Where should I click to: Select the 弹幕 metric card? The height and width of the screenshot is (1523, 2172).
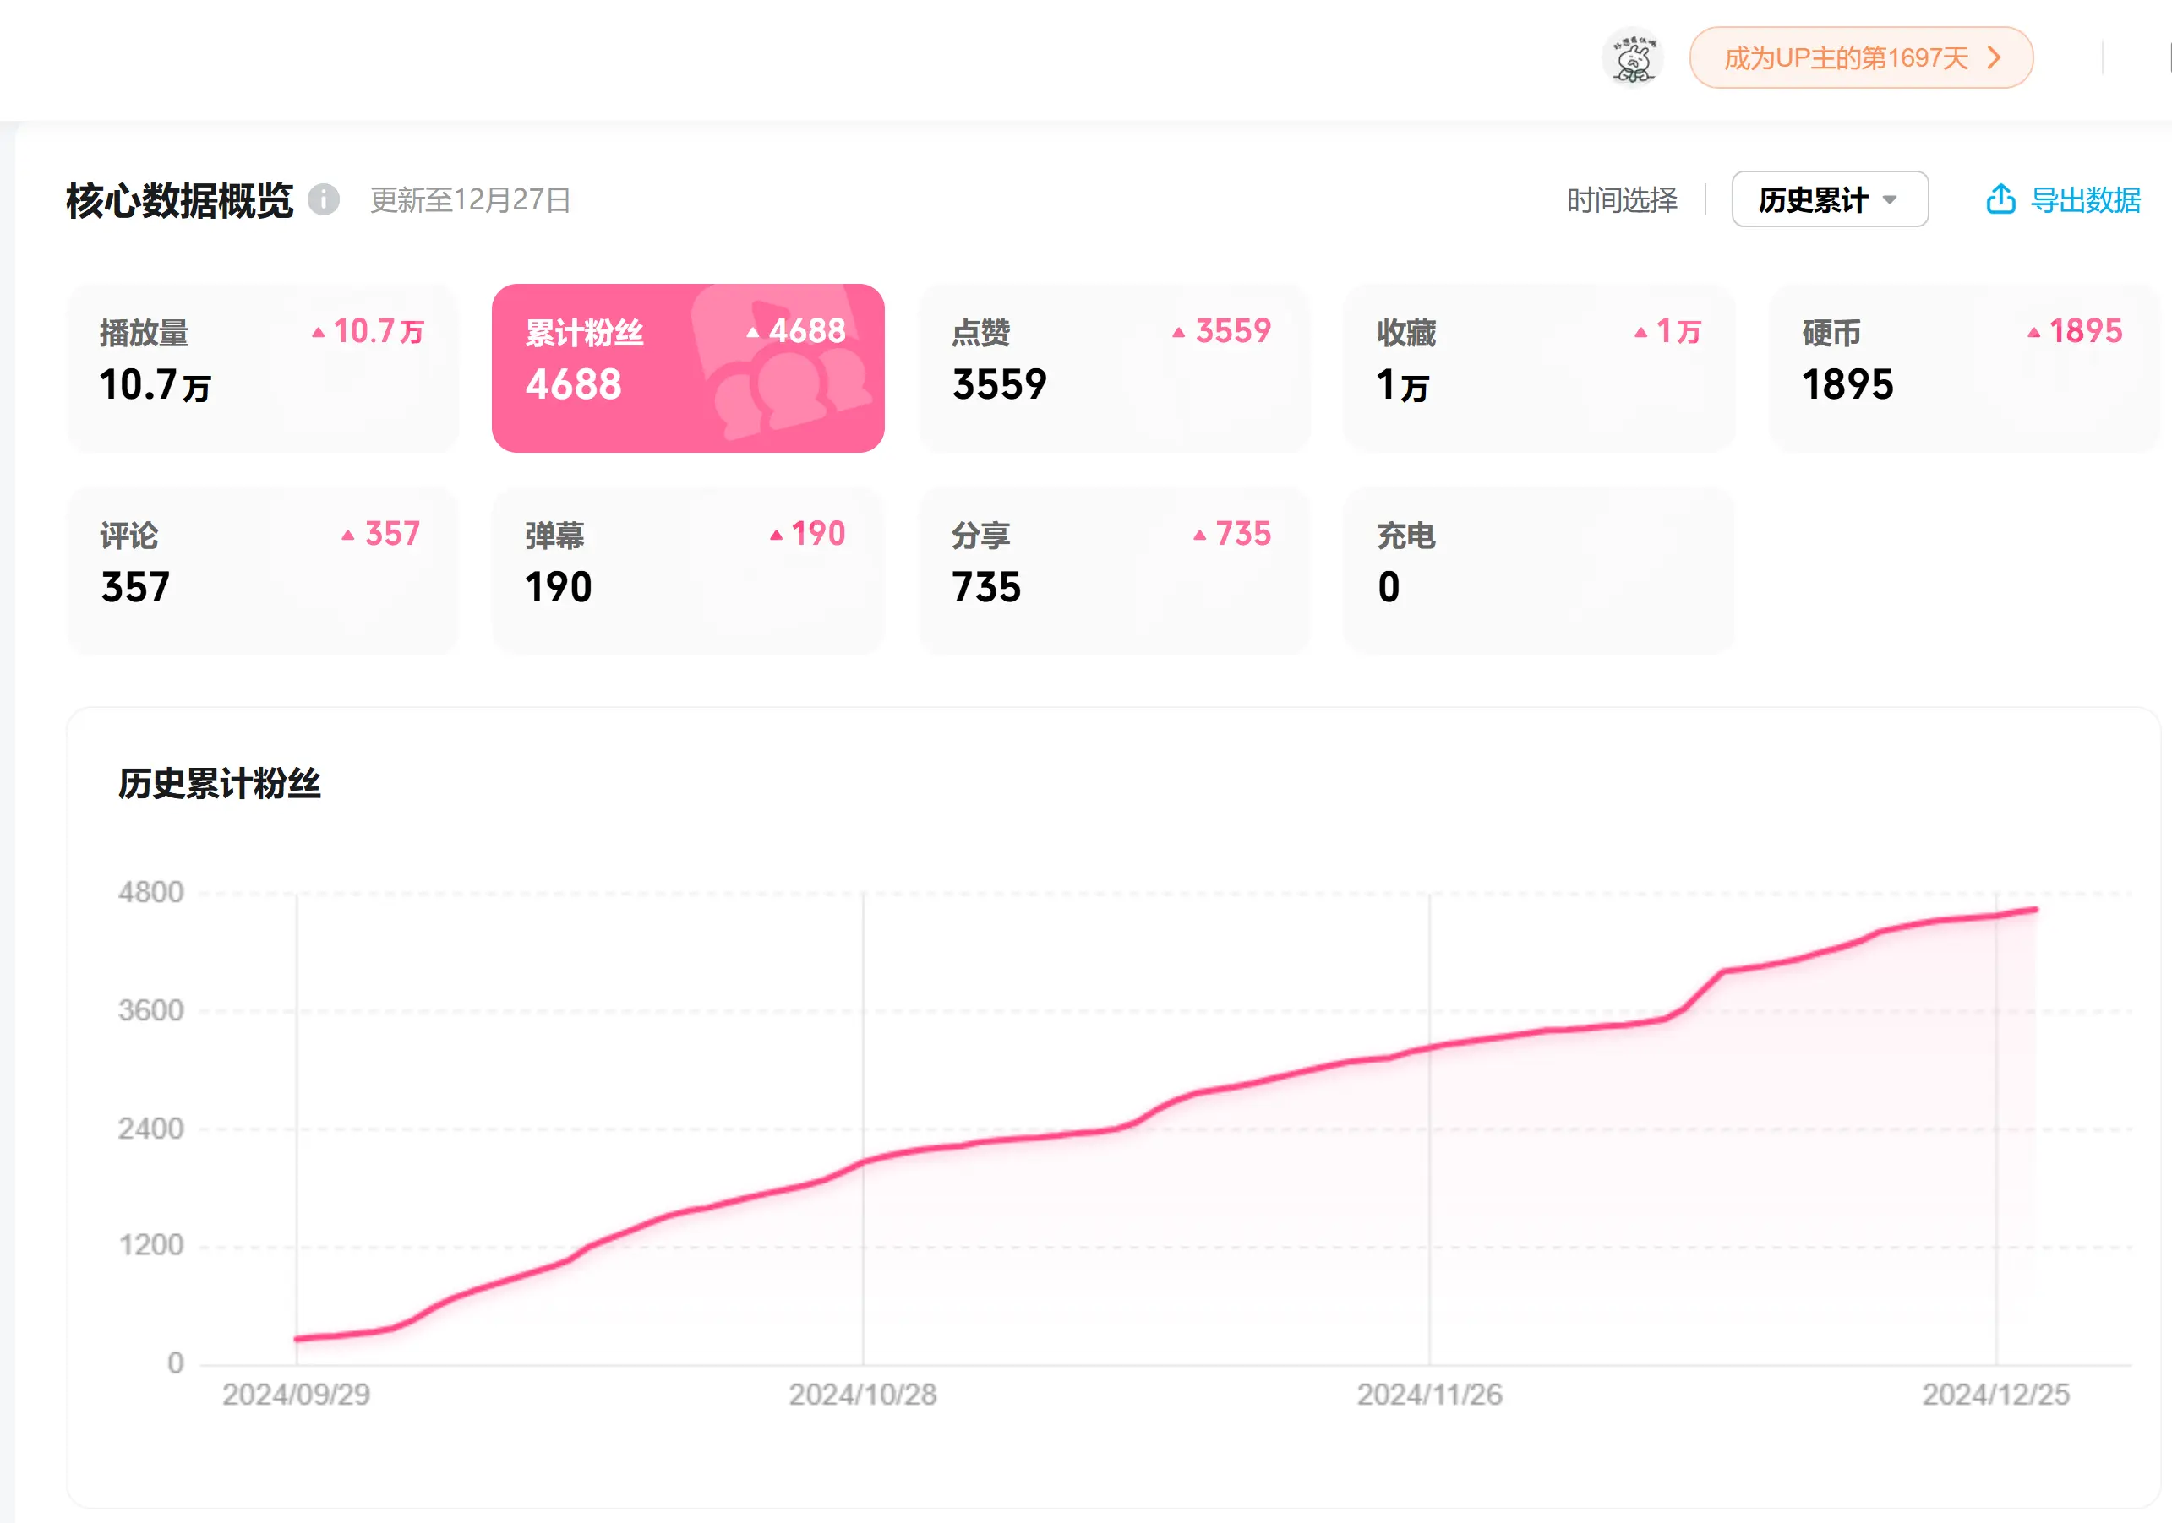coord(688,570)
